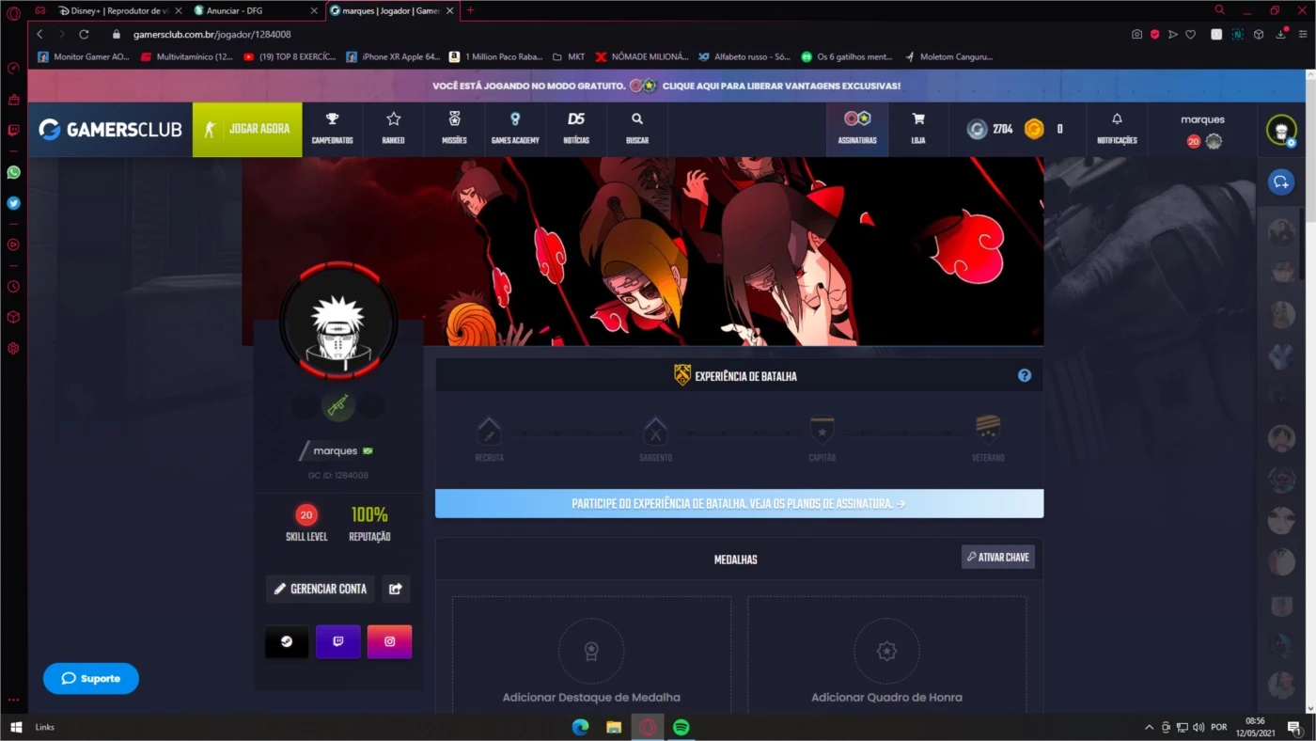Open the Alfabeto russo bookmark
This screenshot has width=1316, height=741.
tap(744, 56)
